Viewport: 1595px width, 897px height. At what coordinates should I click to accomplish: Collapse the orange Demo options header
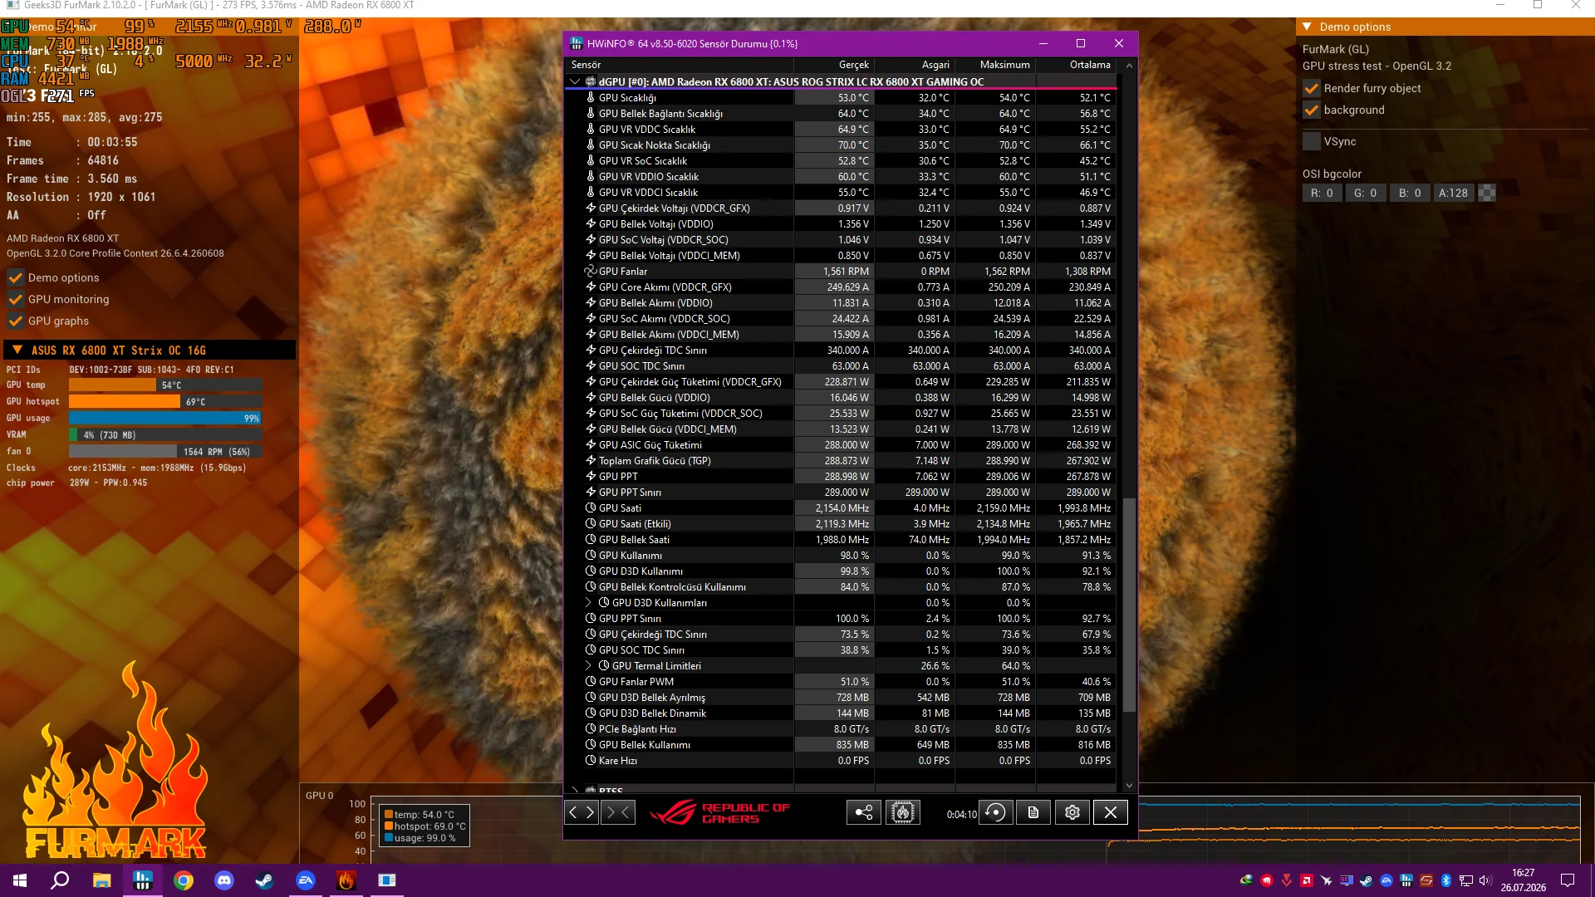click(1307, 27)
